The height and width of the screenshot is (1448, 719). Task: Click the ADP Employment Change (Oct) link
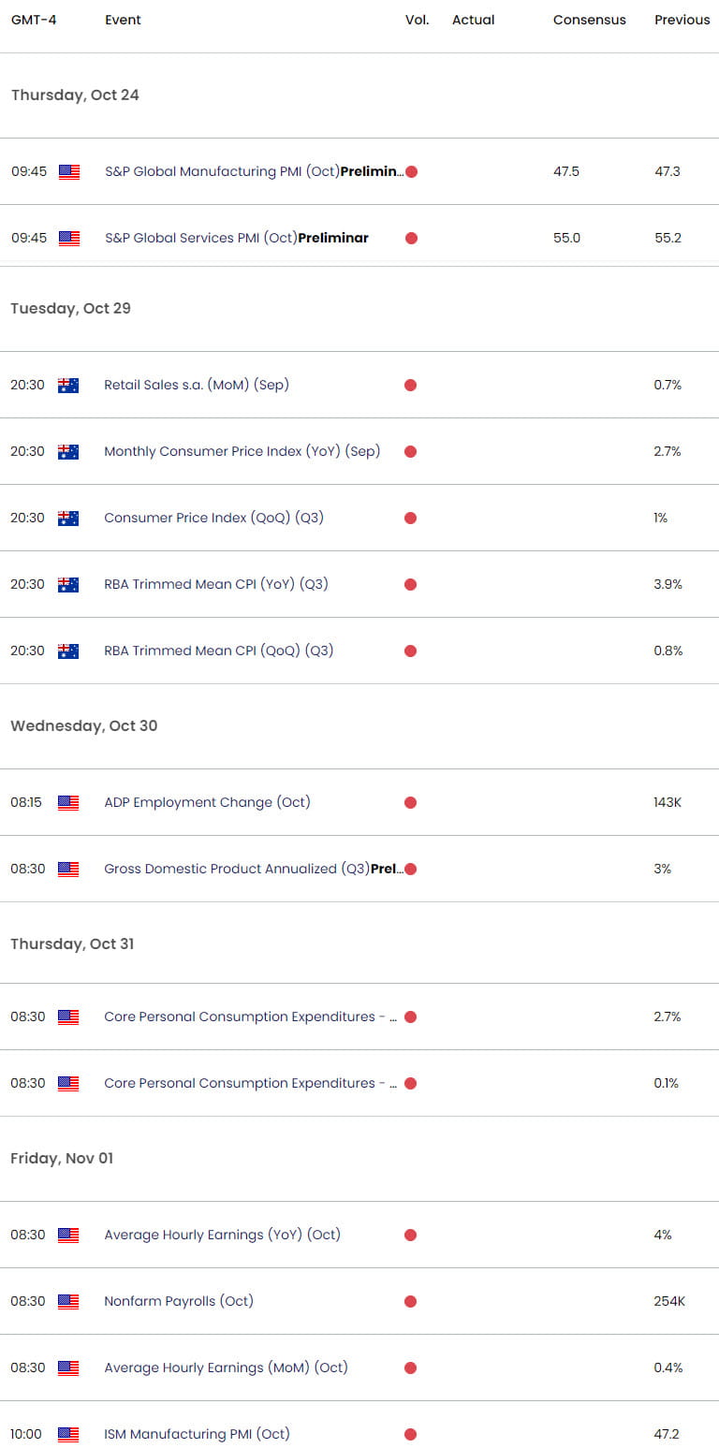click(x=207, y=802)
